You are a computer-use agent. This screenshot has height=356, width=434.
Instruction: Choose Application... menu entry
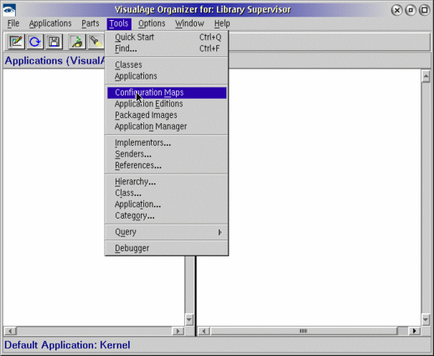tap(167, 204)
